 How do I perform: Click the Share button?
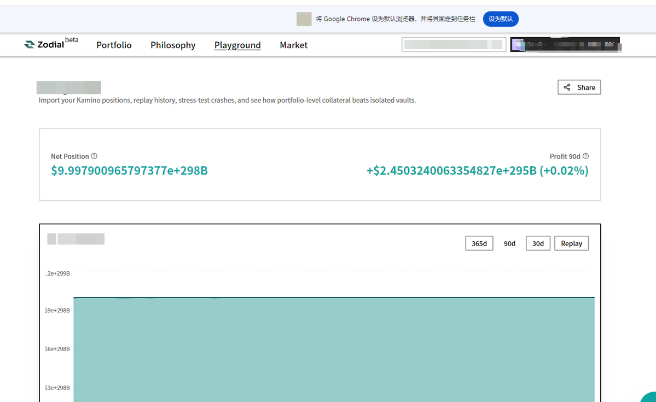[x=579, y=87]
